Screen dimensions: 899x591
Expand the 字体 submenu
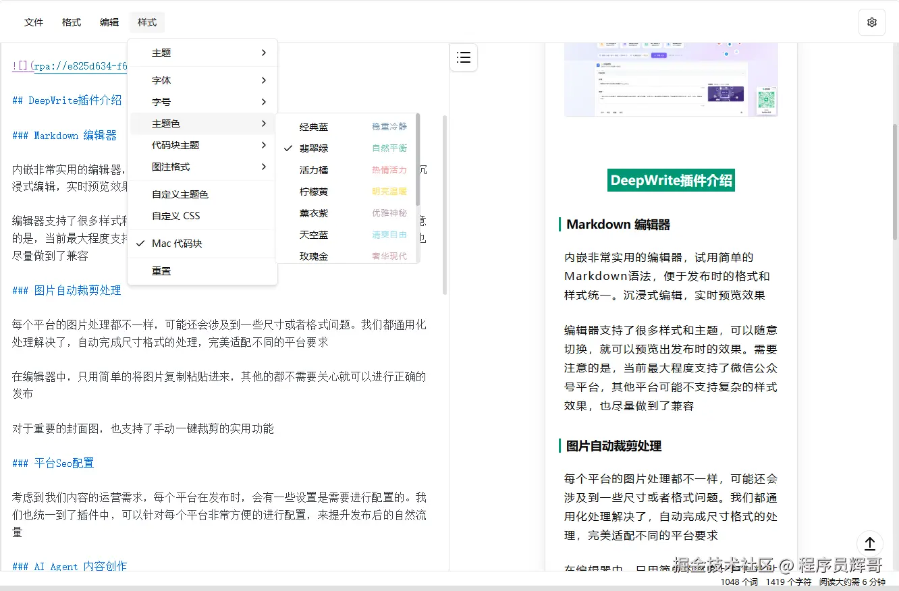(202, 80)
